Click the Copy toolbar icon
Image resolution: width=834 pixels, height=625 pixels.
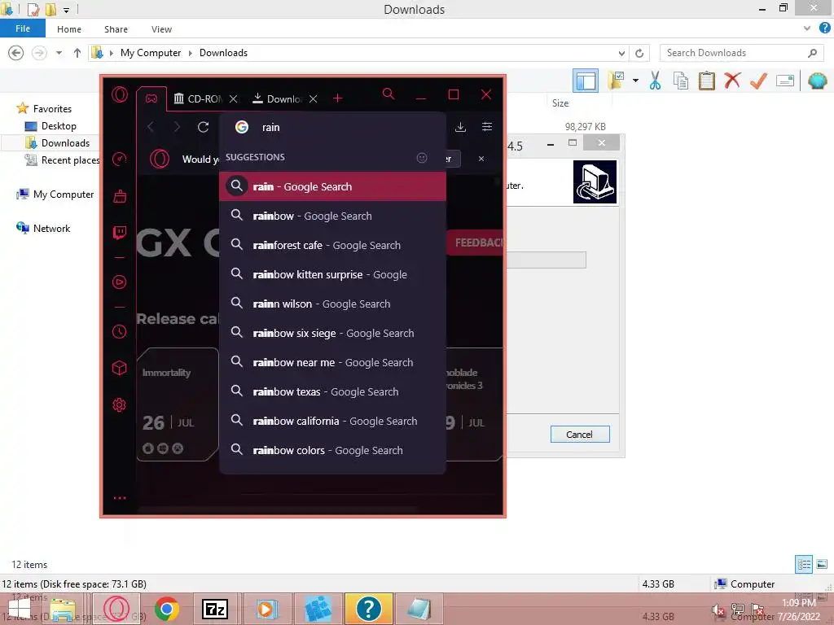coord(681,81)
